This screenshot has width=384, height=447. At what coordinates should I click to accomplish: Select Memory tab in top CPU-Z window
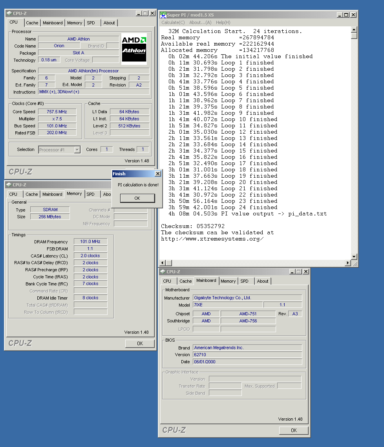pyautogui.click(x=75, y=23)
